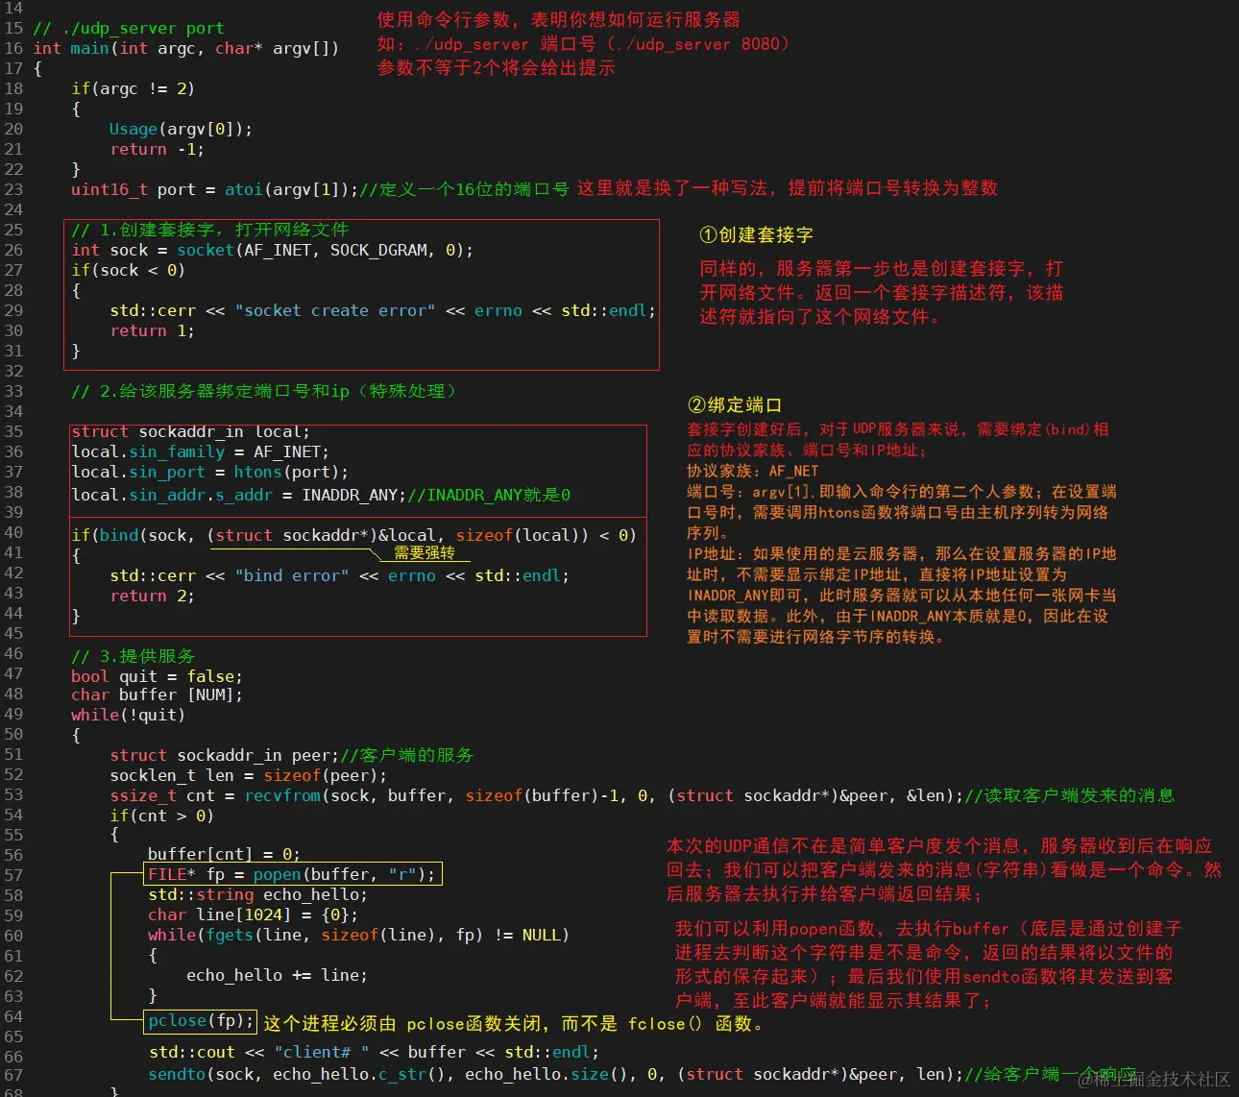
Task: Click "uint16_t port = atoi(argv[1]);" code
Action: (214, 189)
